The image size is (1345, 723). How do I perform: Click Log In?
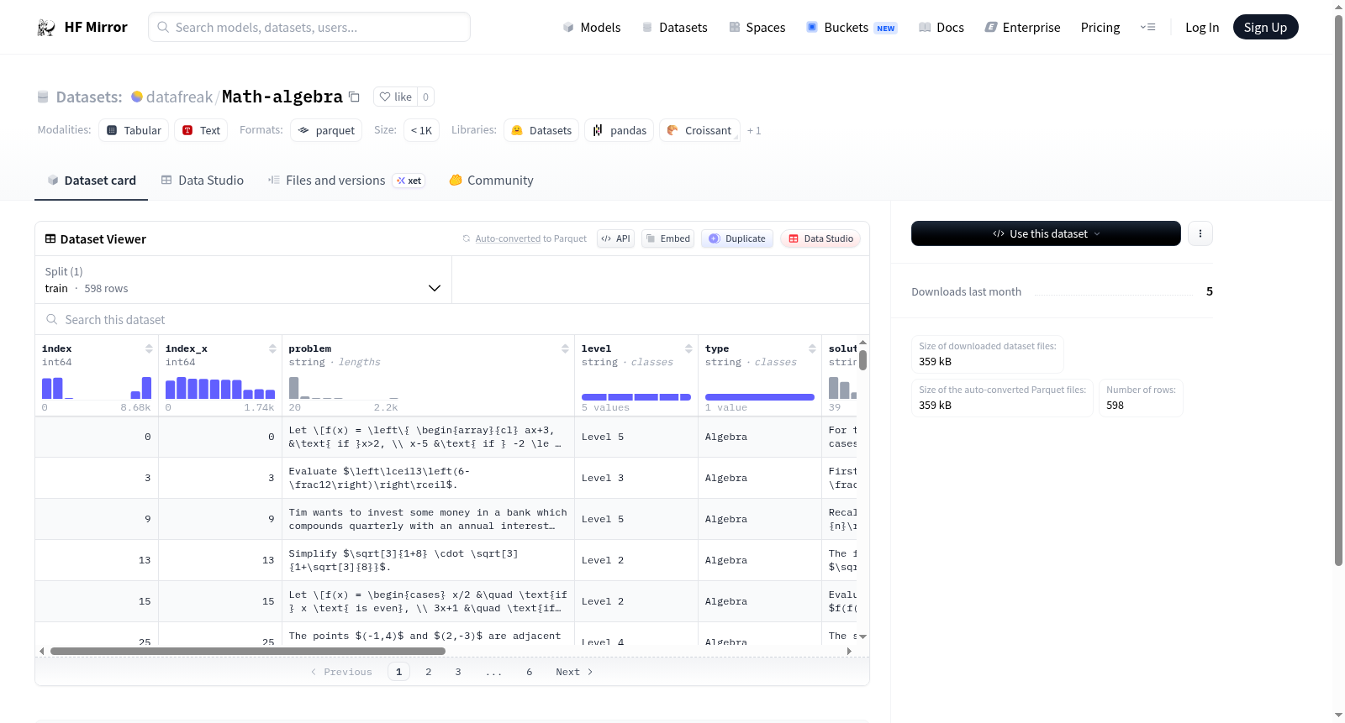tap(1202, 27)
